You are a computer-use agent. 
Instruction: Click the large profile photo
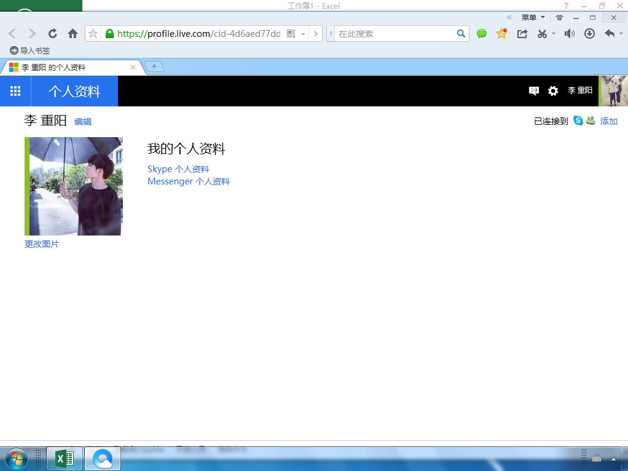click(x=74, y=186)
